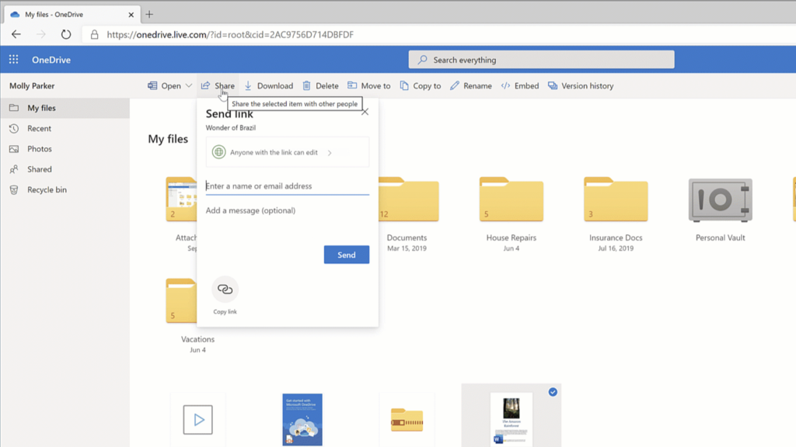Select the My files - OneDrive browser tab

pyautogui.click(x=71, y=15)
